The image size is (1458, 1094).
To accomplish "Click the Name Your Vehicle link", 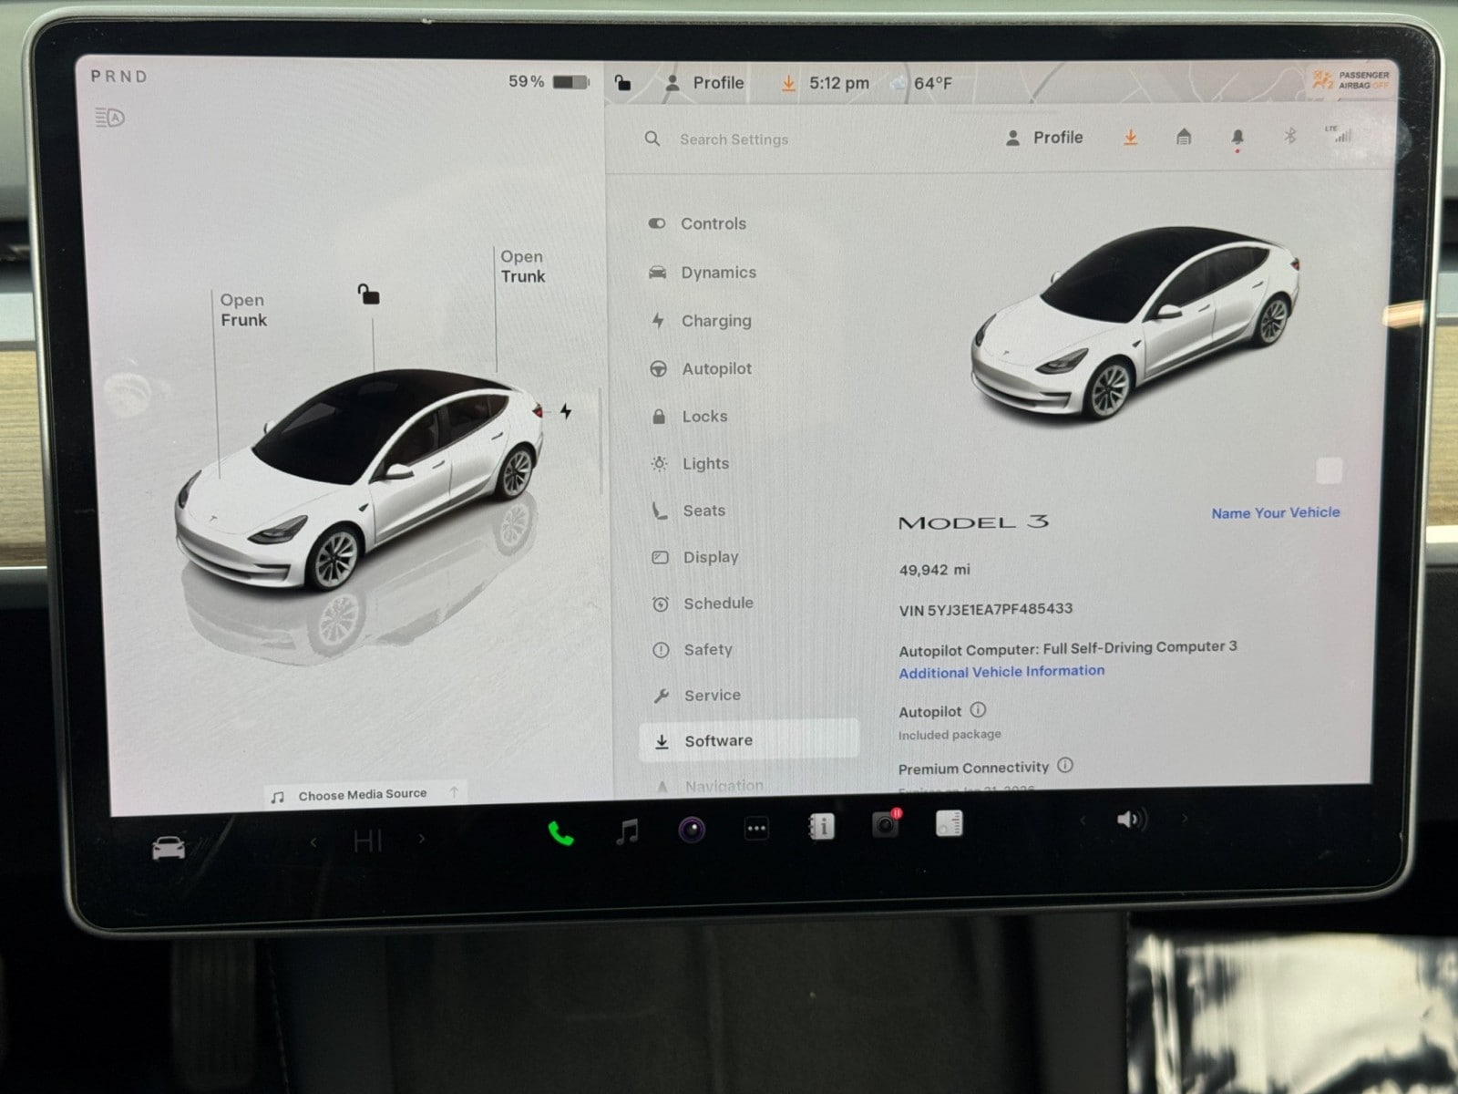I will (x=1275, y=513).
